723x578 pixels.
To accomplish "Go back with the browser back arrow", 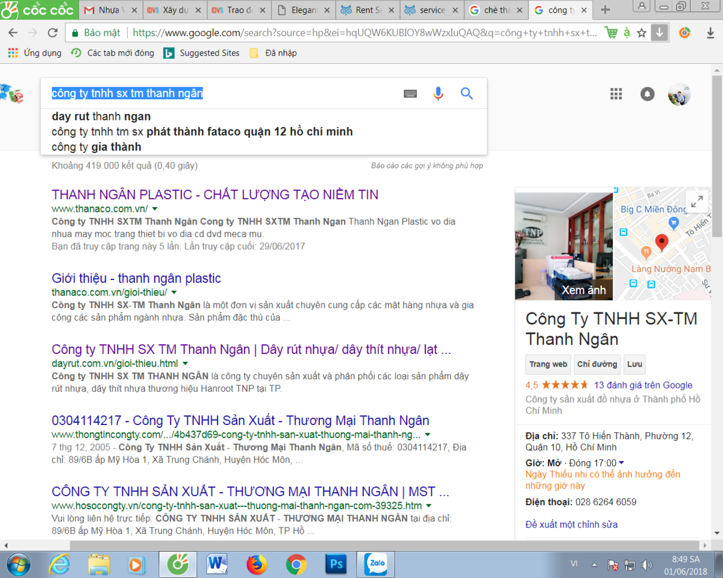I will pos(13,33).
